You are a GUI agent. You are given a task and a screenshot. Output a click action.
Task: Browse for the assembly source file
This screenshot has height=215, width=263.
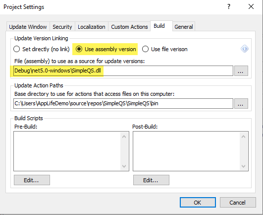pyautogui.click(x=241, y=71)
